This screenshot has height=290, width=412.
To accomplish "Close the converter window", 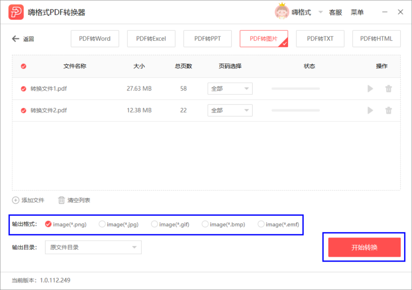I will (x=400, y=12).
